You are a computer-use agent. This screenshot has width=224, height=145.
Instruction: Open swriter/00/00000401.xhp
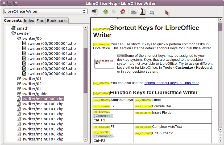[x=52, y=49]
